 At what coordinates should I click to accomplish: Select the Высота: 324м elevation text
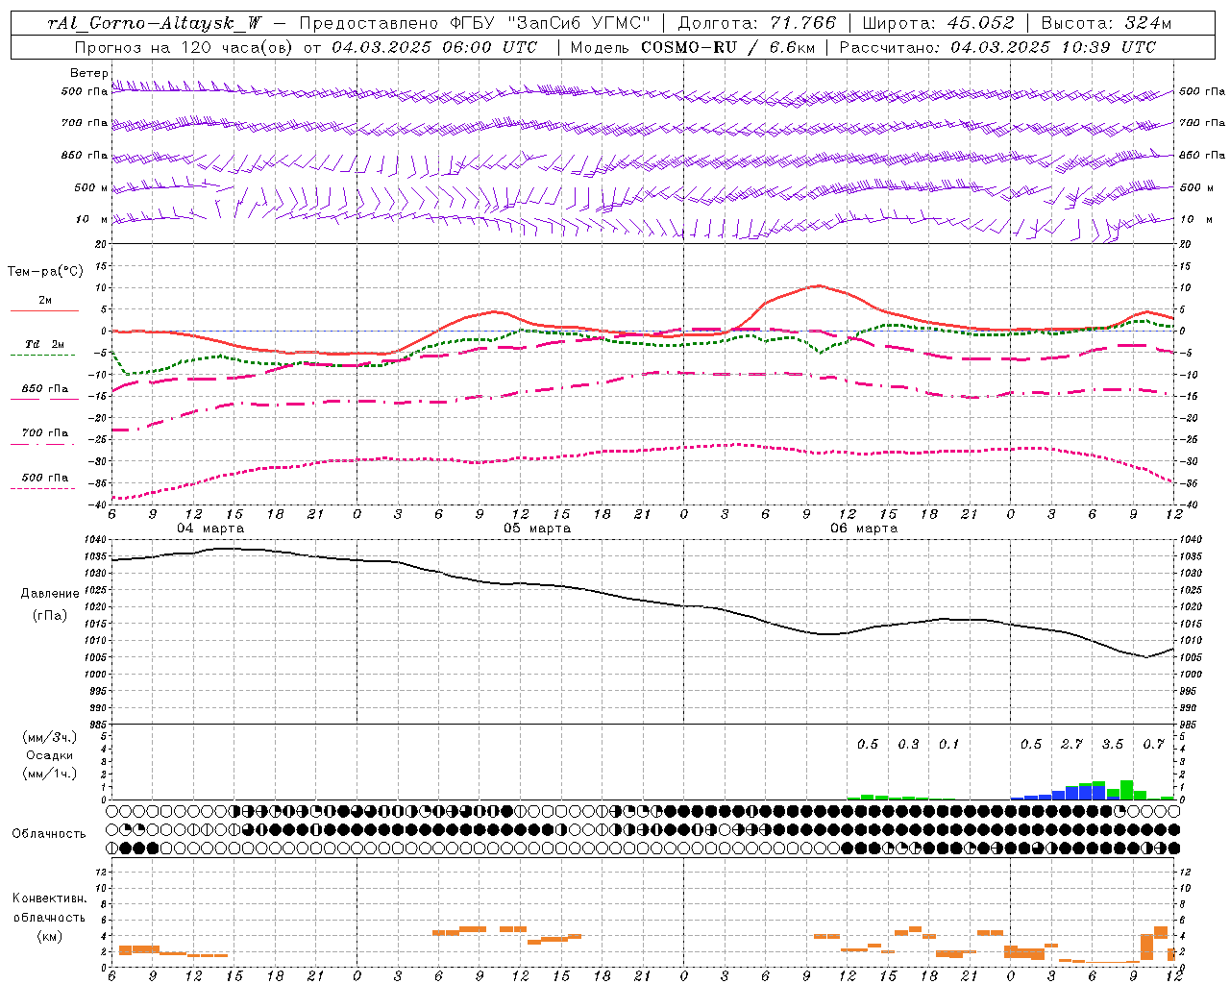(1106, 23)
